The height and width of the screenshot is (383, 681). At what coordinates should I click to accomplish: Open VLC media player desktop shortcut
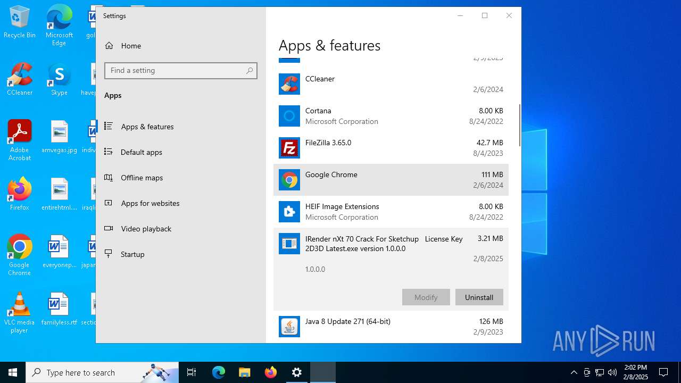(20, 313)
